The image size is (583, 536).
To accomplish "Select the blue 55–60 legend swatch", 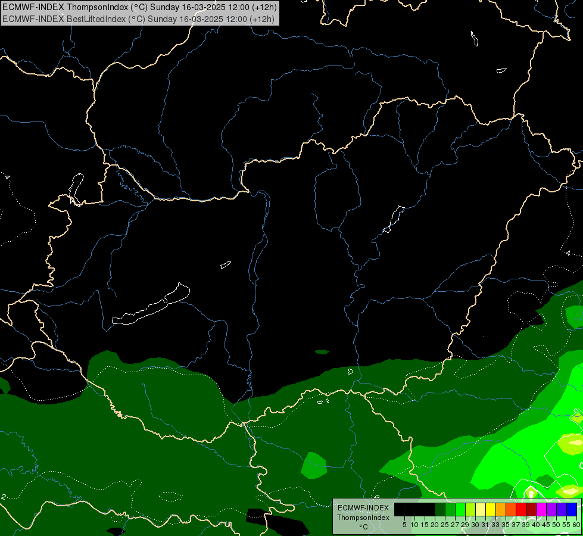I will click(x=572, y=509).
